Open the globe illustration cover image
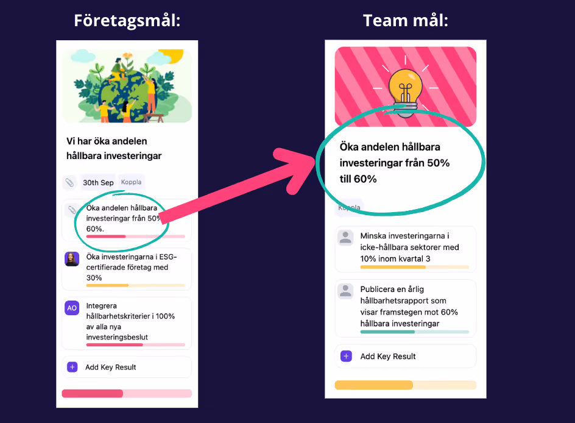 127,86
